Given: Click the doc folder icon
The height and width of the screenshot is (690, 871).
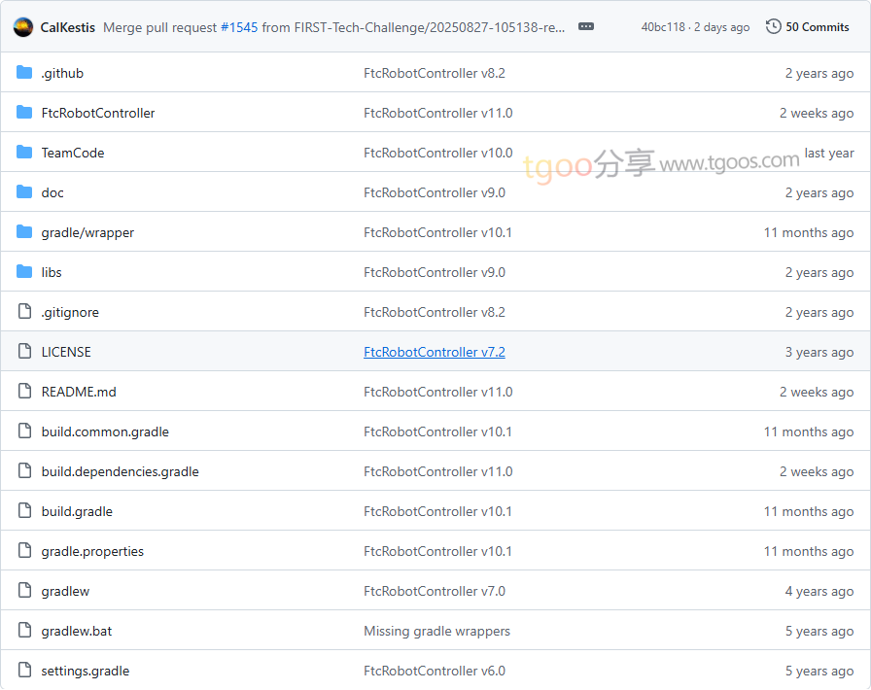Looking at the screenshot, I should (24, 192).
